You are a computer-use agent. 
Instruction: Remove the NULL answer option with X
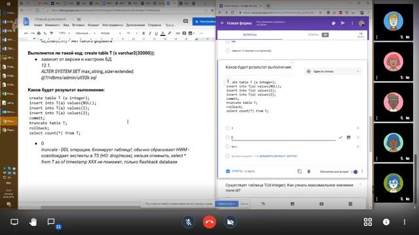coord(358,147)
